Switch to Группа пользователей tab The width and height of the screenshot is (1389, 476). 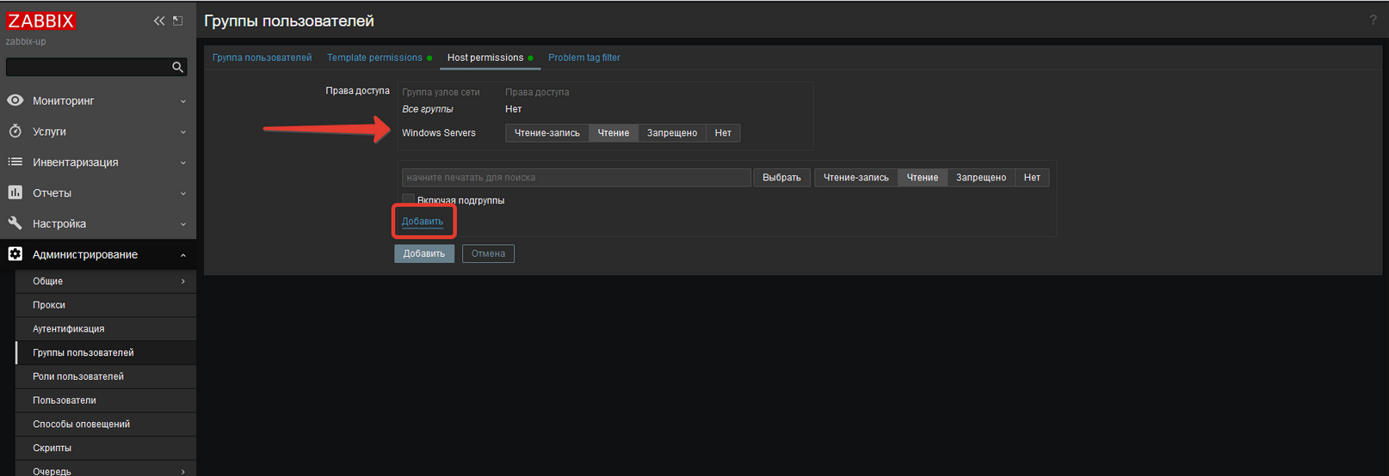tap(262, 58)
